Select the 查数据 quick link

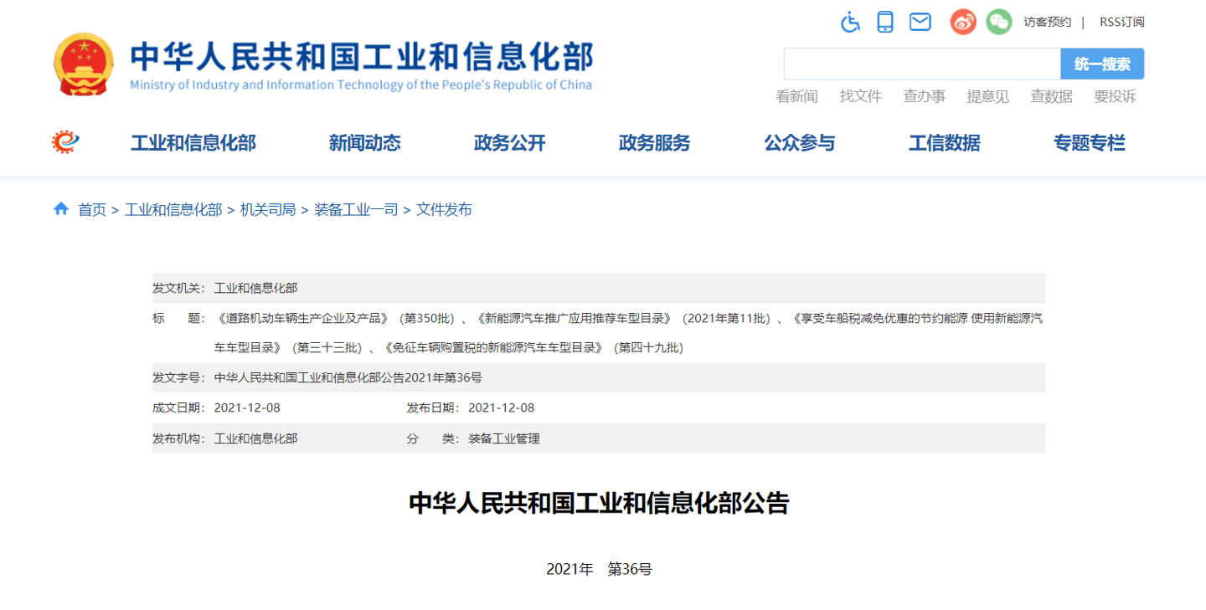[x=1051, y=96]
